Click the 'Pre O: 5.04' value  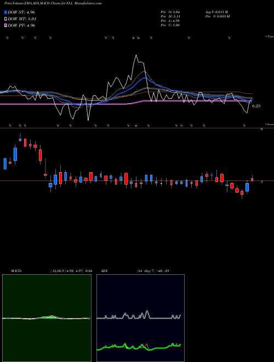point(170,12)
